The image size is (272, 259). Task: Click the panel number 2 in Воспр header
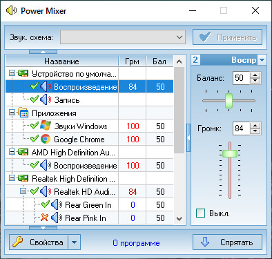pos(195,60)
